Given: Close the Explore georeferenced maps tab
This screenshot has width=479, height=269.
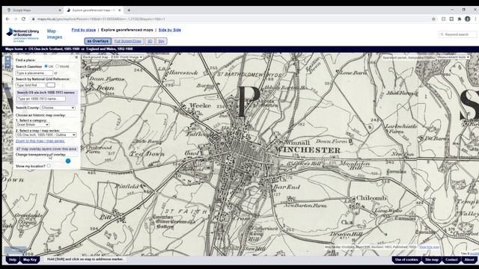Looking at the screenshot, I should coord(120,10).
